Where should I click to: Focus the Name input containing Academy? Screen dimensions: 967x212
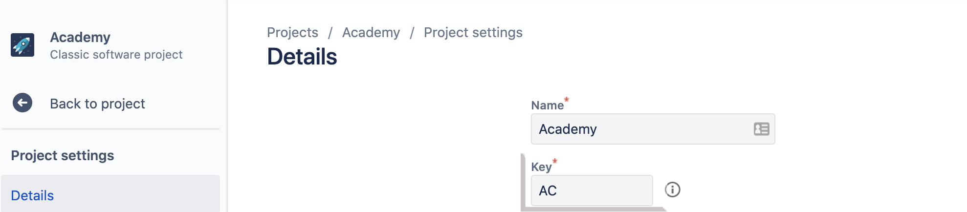653,129
